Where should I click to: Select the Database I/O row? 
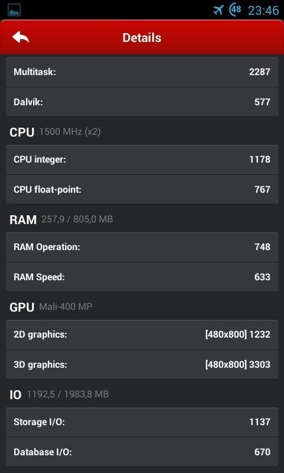tap(142, 452)
